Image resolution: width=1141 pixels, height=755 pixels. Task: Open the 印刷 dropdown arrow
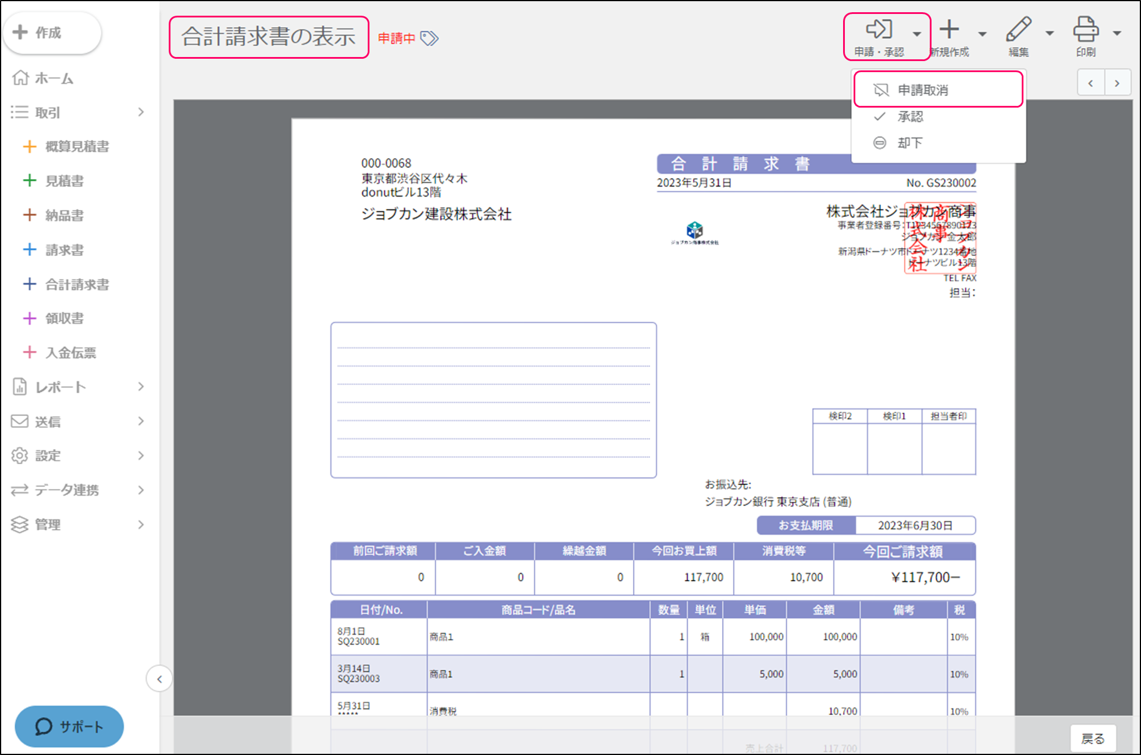click(x=1117, y=33)
